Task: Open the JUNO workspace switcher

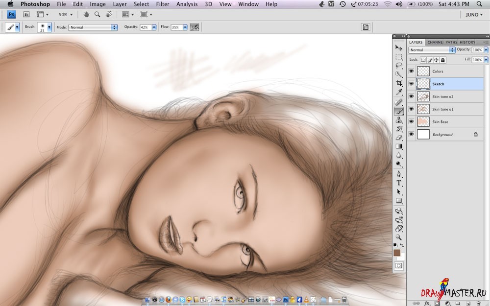Action: click(474, 15)
